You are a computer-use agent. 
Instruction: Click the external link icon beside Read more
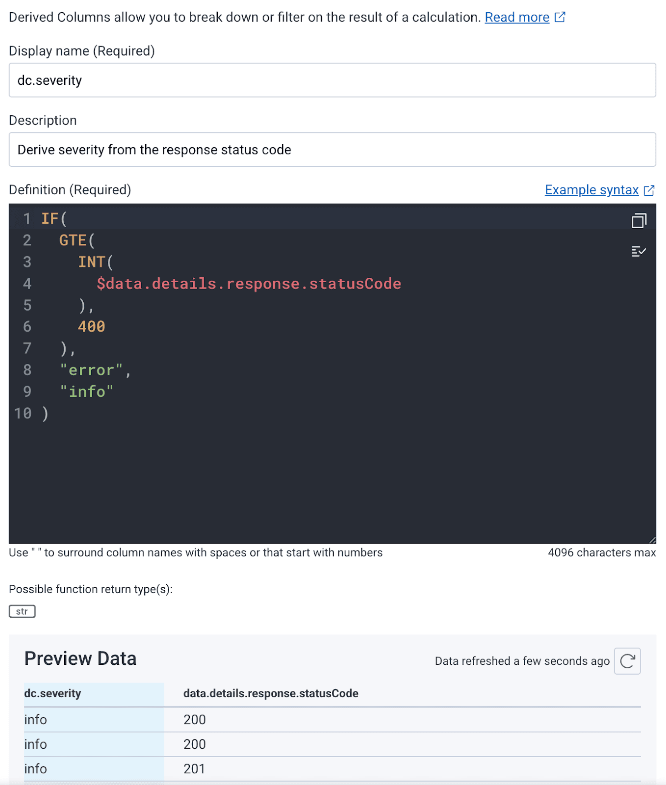pyautogui.click(x=560, y=17)
